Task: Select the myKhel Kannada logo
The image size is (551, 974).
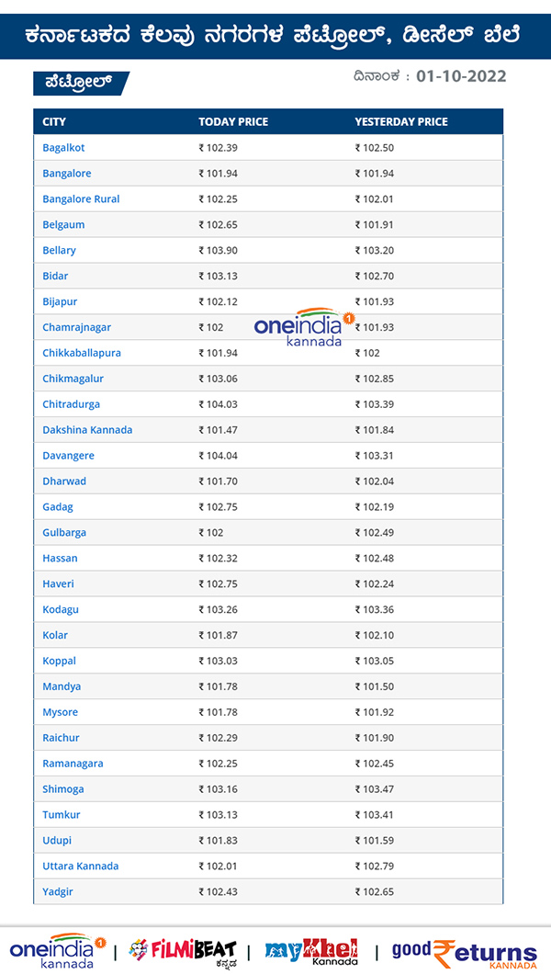Action: [312, 947]
